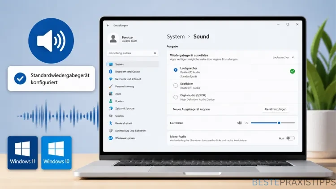Click the Gerät hinzufügen button
The image size is (336, 189).
(276, 109)
